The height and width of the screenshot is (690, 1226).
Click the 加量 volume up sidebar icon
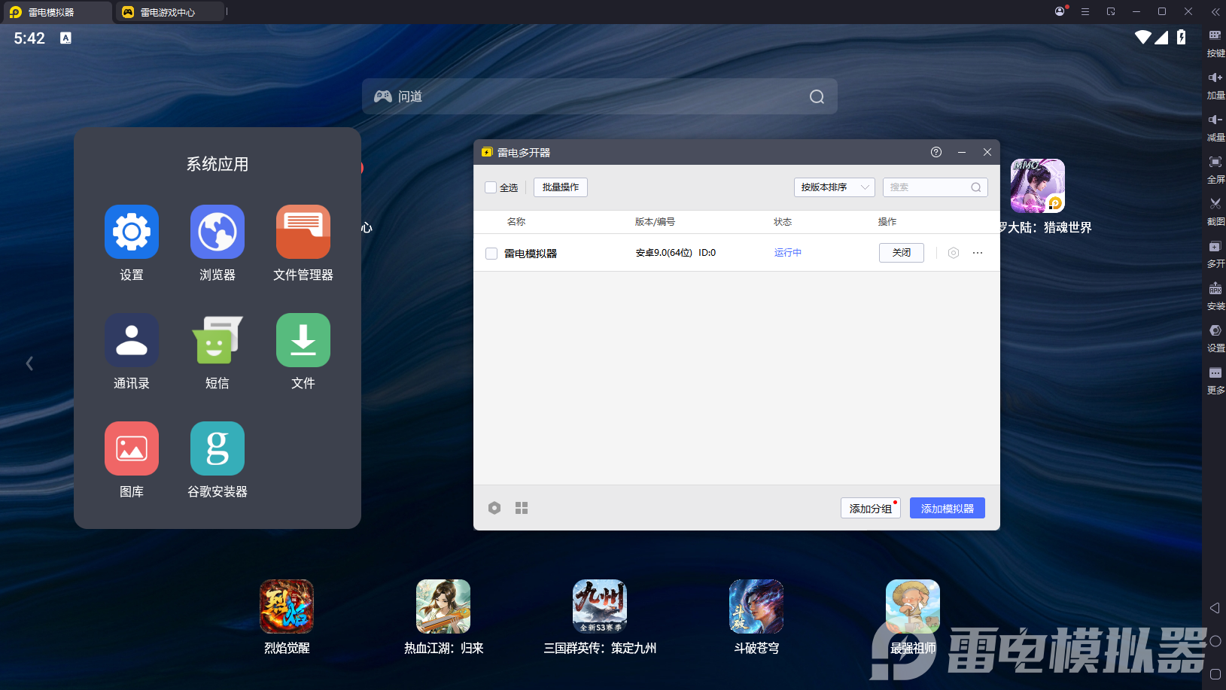(x=1215, y=86)
